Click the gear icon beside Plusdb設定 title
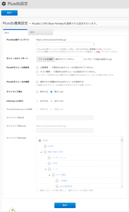Image resolution: width=129 pixels, height=212 pixels. pos(4,4)
